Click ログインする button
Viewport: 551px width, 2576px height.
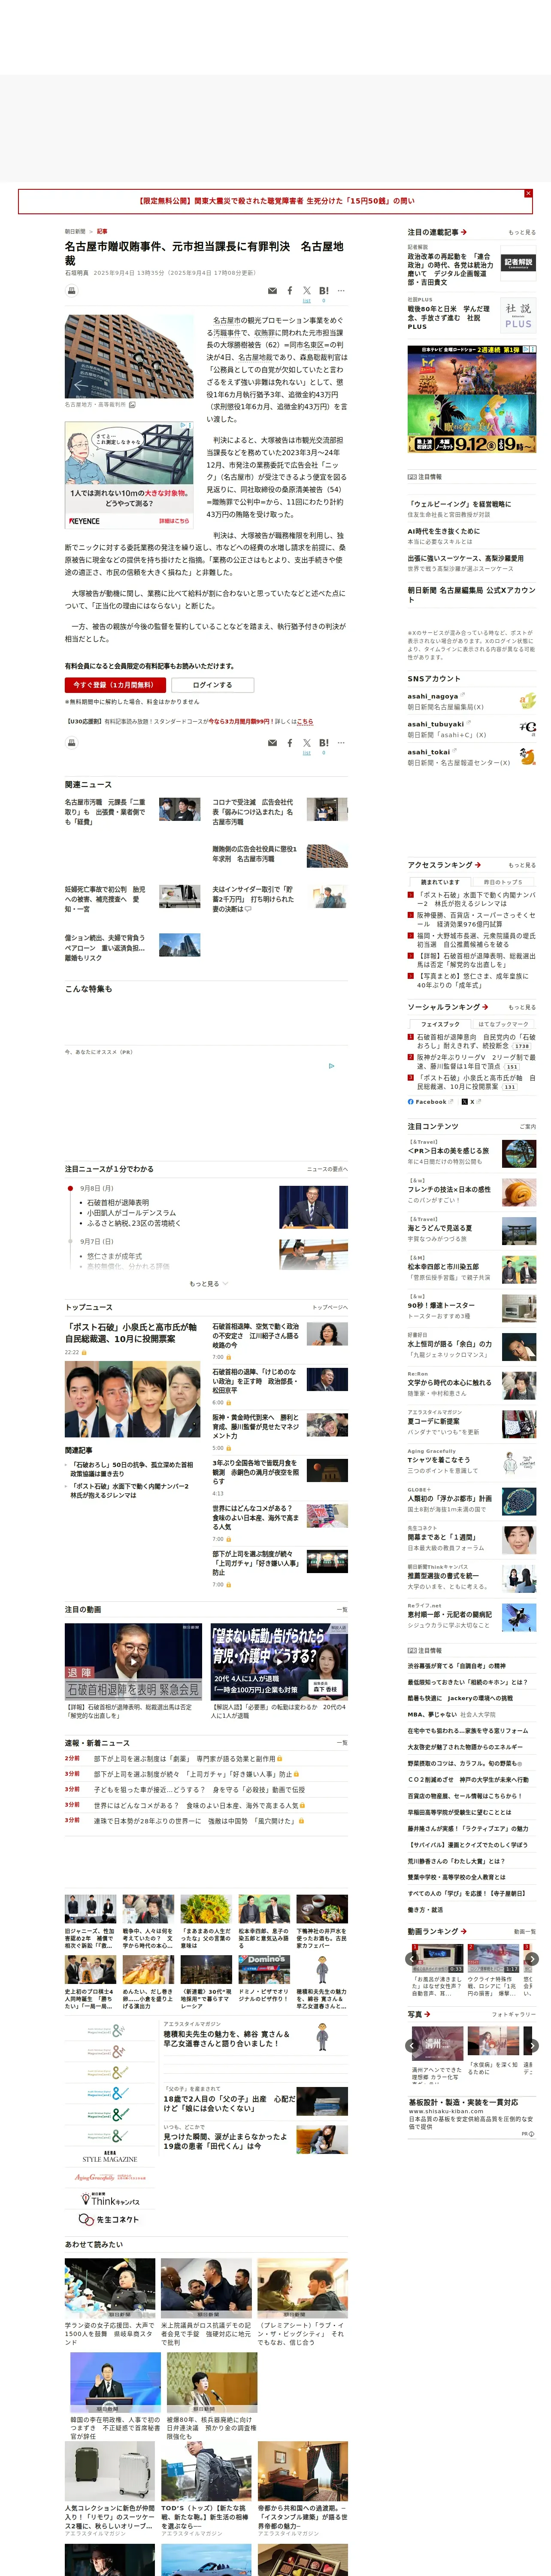coord(212,685)
